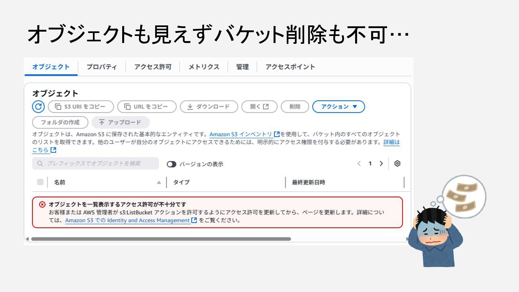The image size is (519, 292).
Task: Switch to the アクセス許可 tab
Action: (x=153, y=67)
